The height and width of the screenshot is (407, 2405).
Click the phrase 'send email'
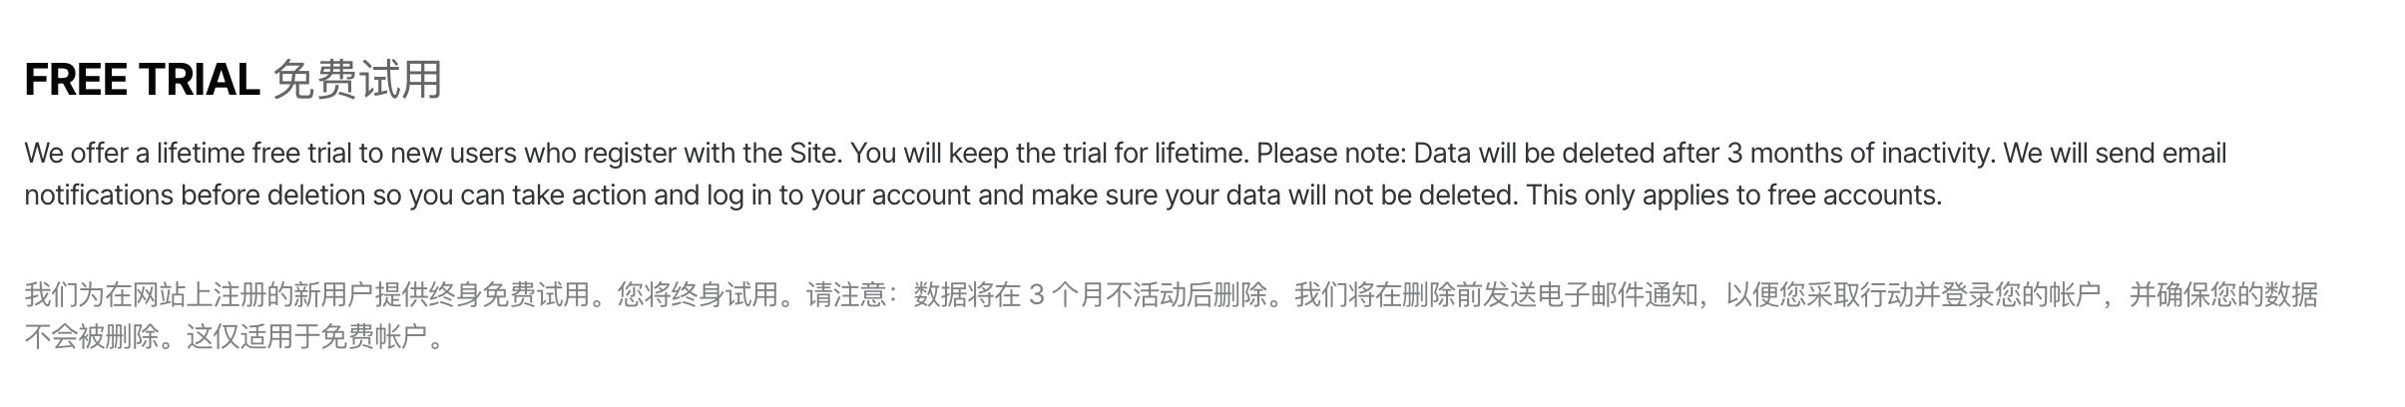2161,154
